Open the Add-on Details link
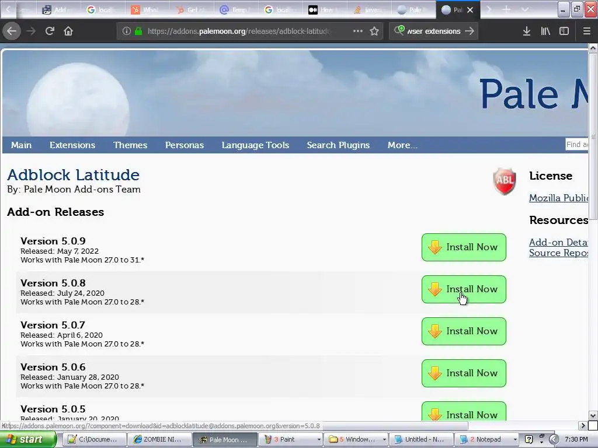 (x=558, y=242)
